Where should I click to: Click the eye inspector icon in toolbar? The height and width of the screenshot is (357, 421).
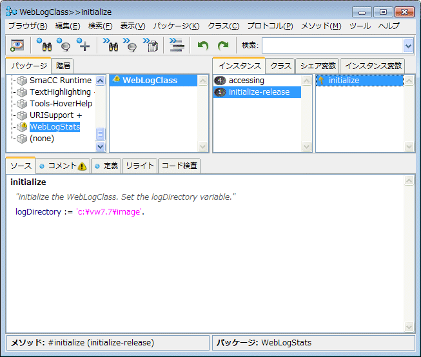(x=16, y=45)
